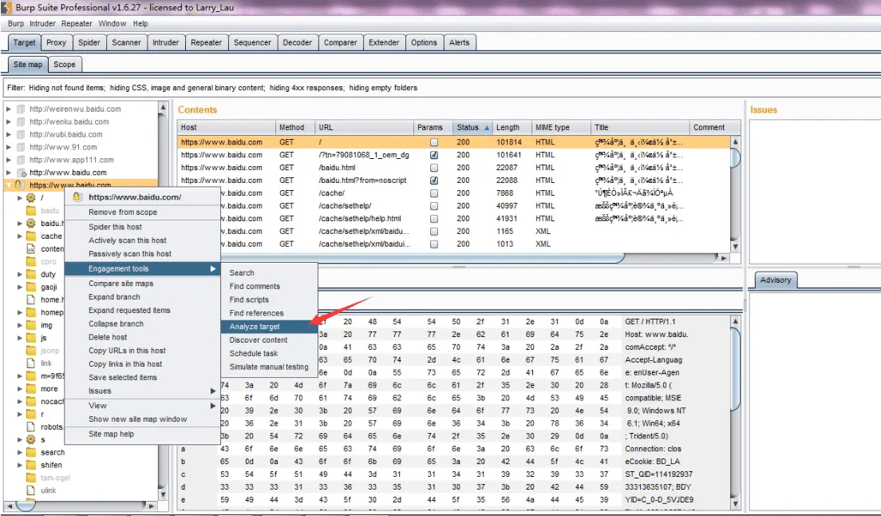Select Spider this host in context menu
Image resolution: width=881 pixels, height=516 pixels.
[142, 227]
